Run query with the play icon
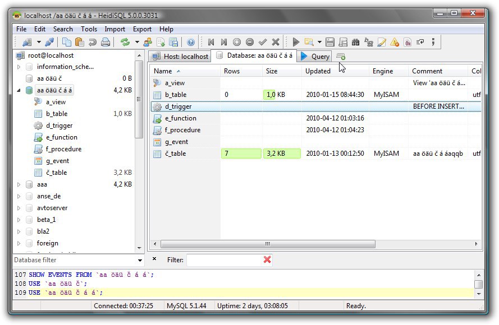 click(x=296, y=42)
